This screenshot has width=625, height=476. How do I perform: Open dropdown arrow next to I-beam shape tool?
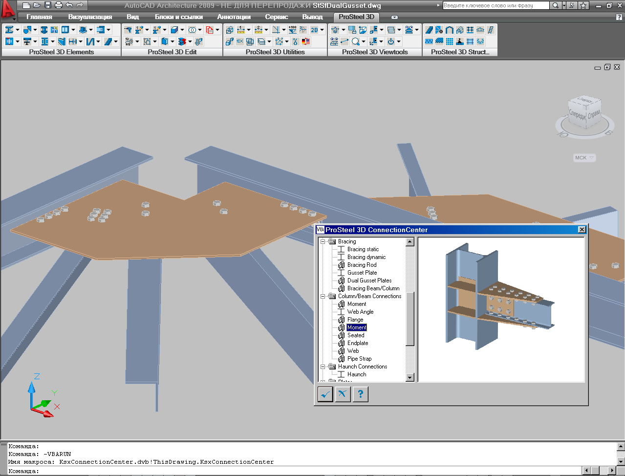18,30
